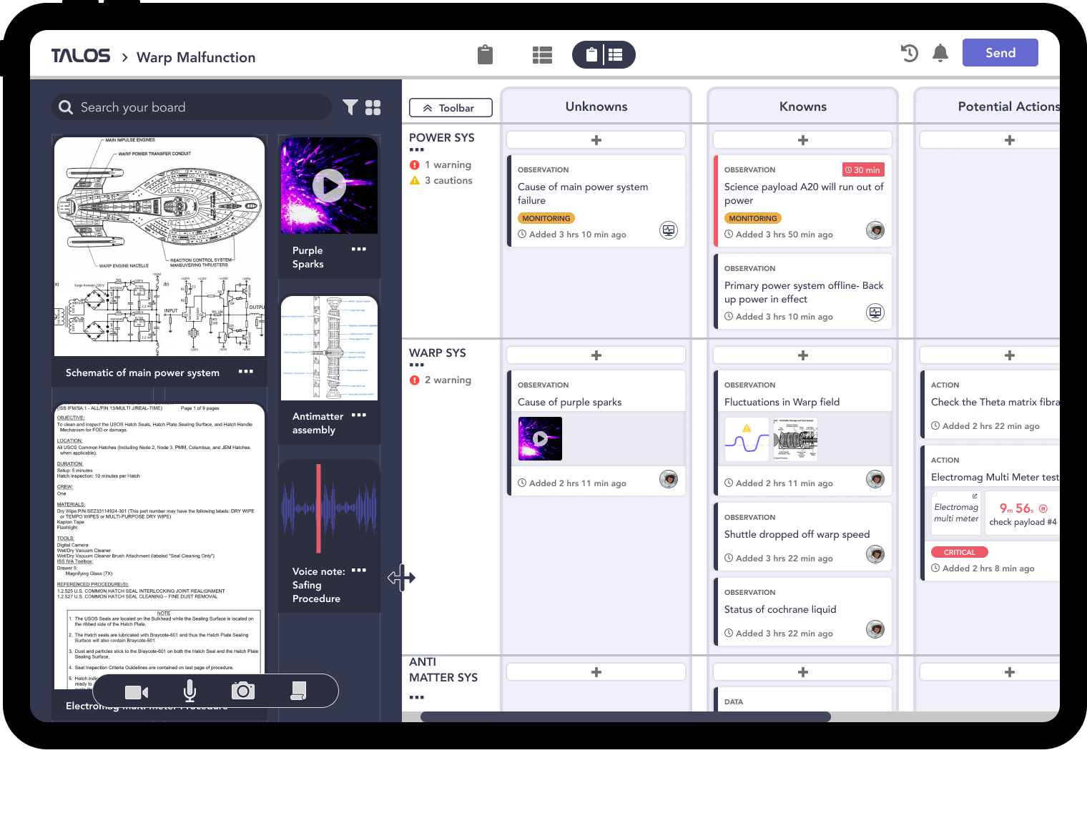The image size is (1087, 813).
Task: Take a photo with camera icon
Action: point(243,691)
